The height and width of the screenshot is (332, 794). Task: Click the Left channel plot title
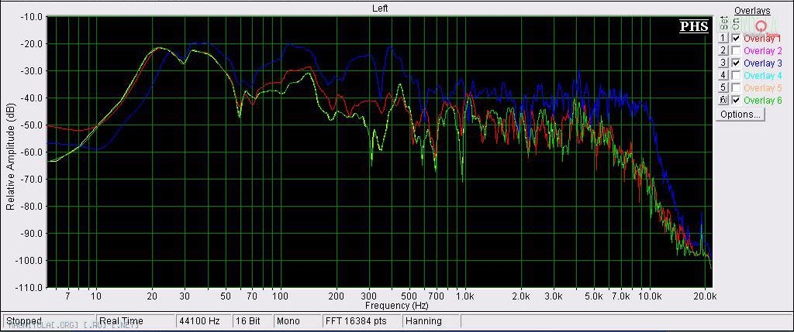click(x=380, y=8)
